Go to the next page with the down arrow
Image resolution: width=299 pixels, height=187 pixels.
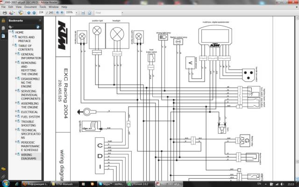(x=34, y=13)
